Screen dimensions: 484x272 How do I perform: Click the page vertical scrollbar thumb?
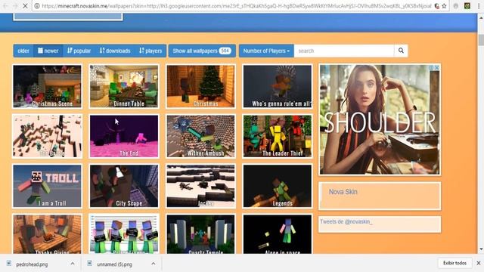481,40
